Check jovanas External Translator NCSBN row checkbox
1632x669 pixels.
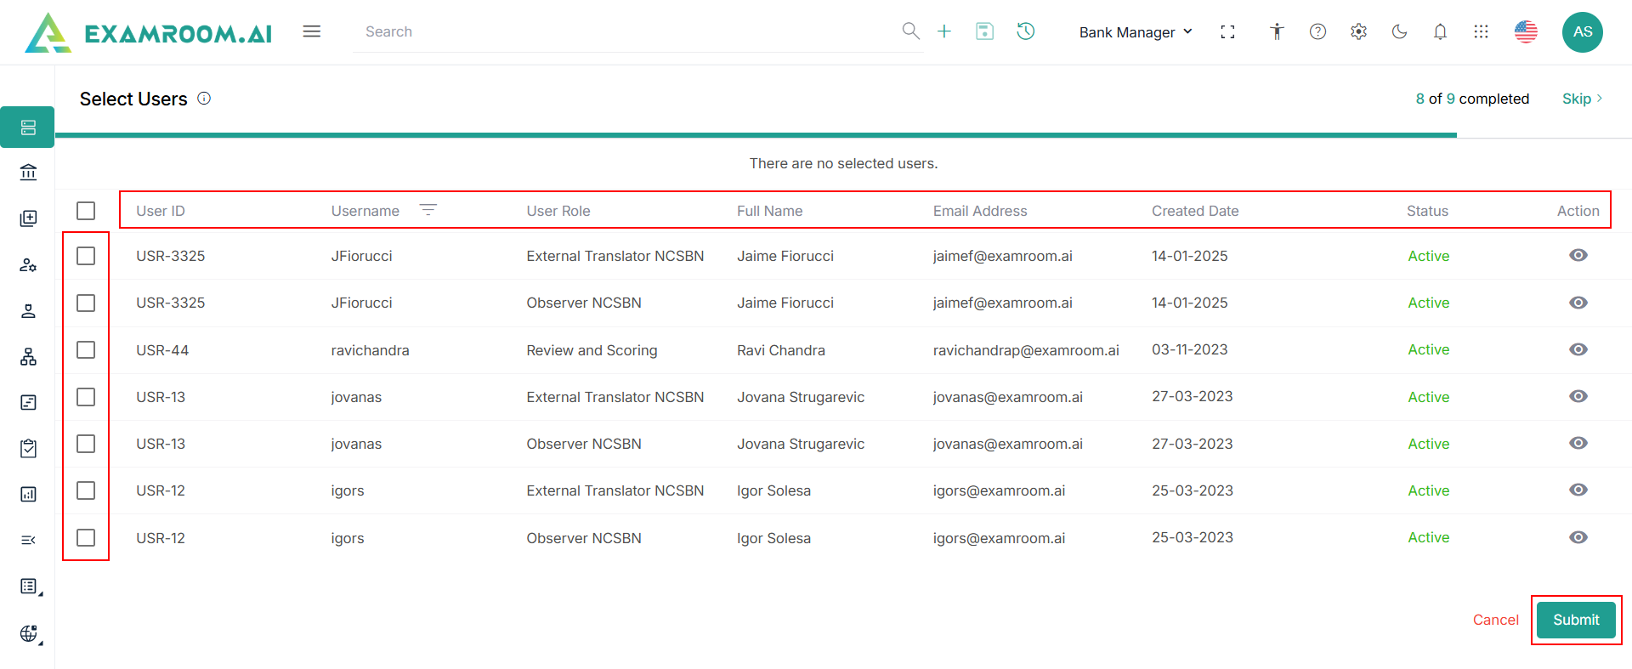click(86, 397)
